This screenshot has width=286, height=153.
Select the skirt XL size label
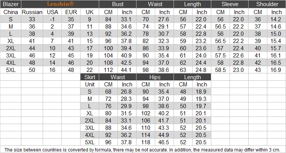point(90,113)
